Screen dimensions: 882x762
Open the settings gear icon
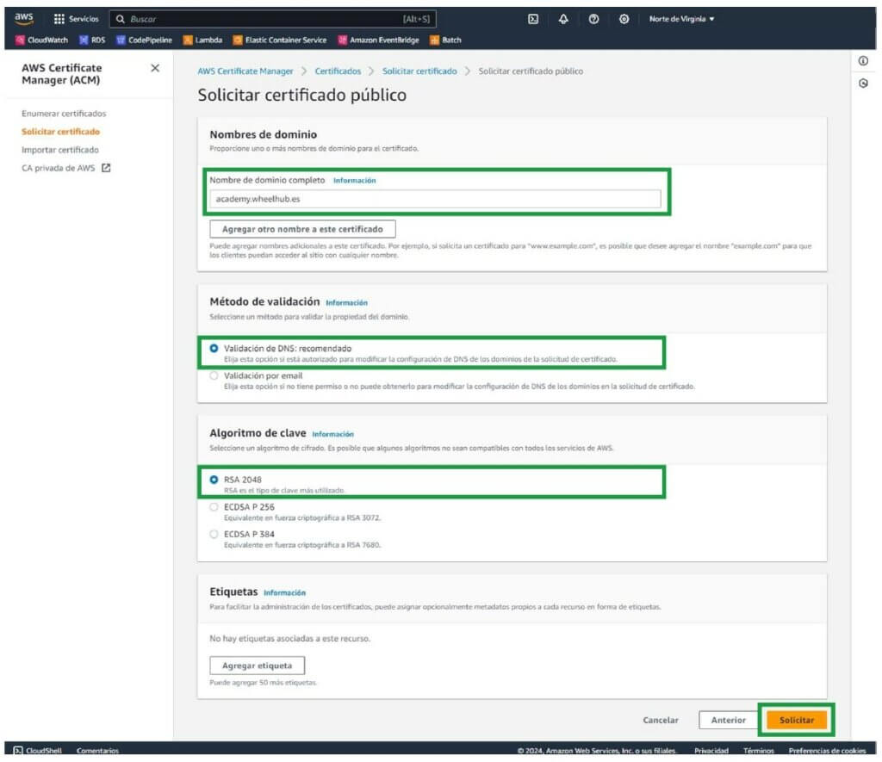click(624, 19)
